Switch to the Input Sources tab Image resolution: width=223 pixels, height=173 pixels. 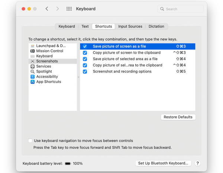tap(130, 26)
